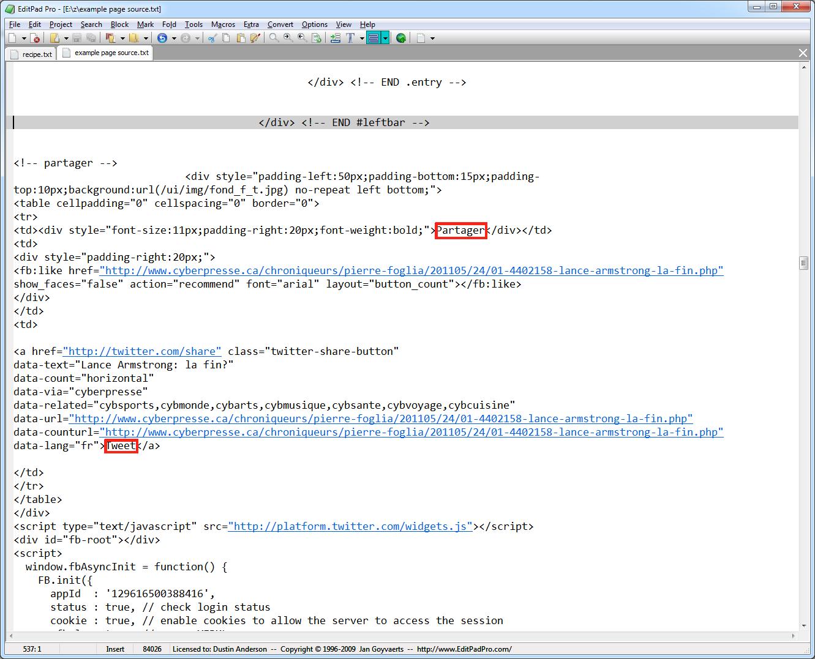Click the Favorites icon

click(x=133, y=38)
